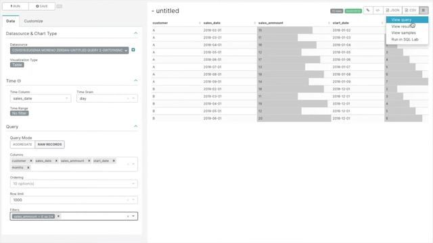Switch to the Data tab
This screenshot has width=433, height=243.
tap(11, 21)
